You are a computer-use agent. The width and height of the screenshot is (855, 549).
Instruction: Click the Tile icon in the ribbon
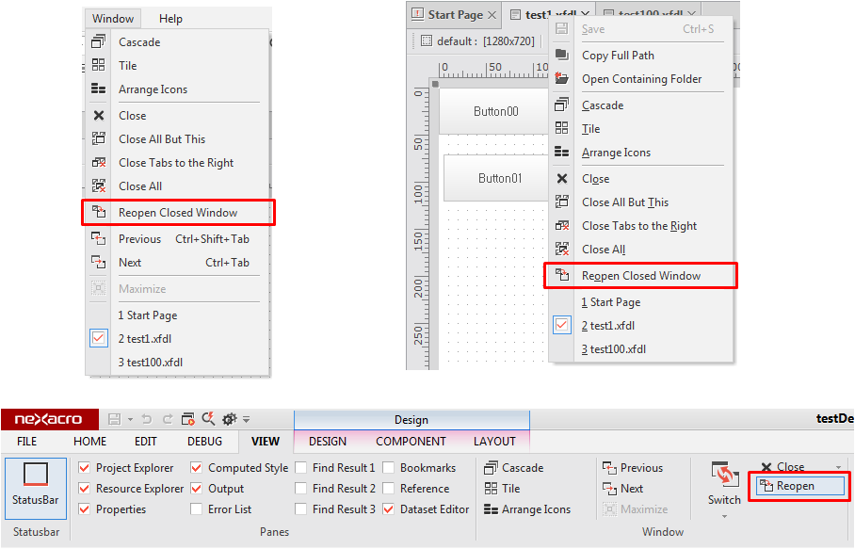(x=491, y=489)
